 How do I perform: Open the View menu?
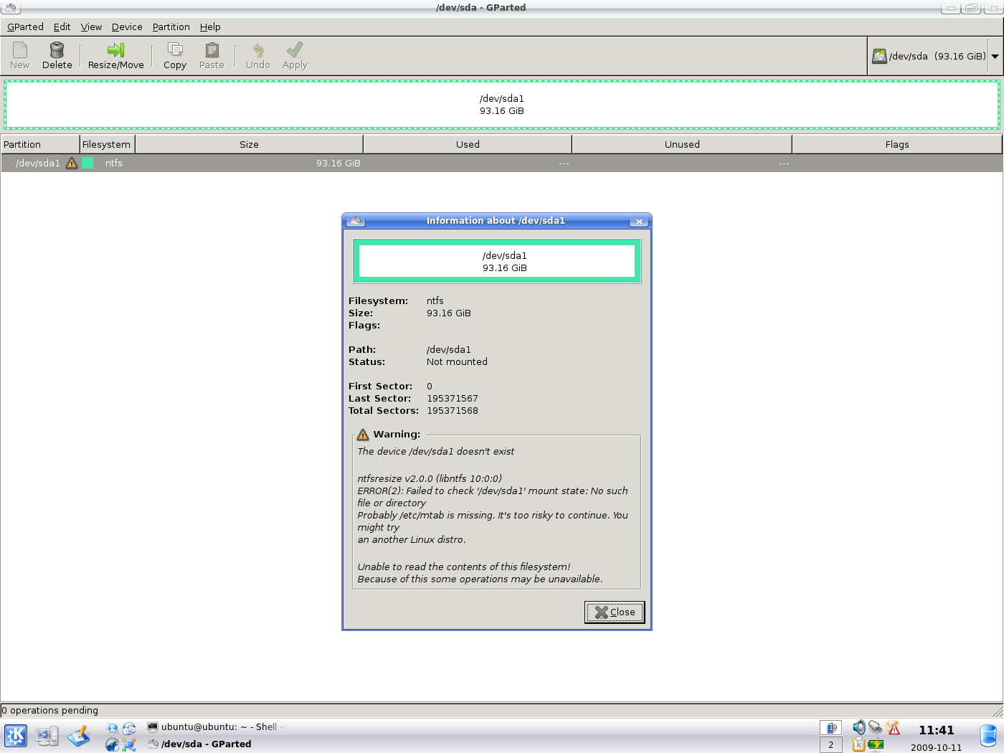click(91, 27)
